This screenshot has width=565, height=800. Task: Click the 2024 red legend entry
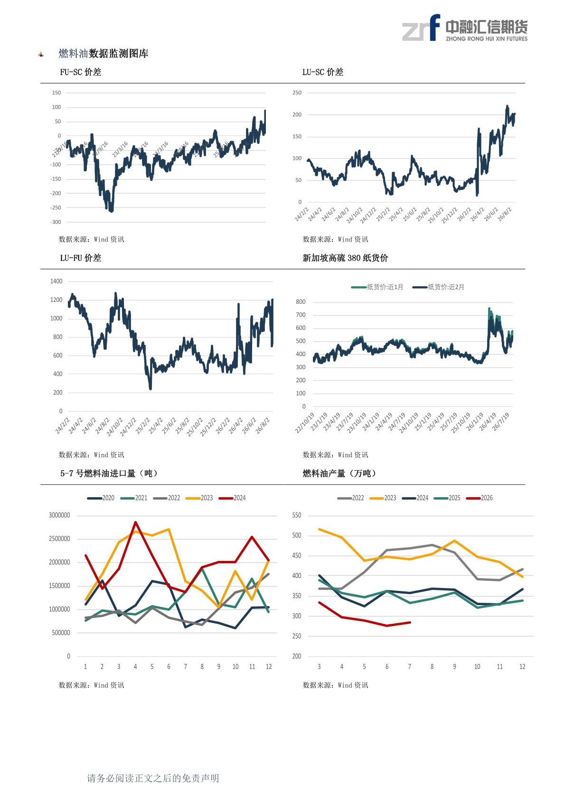[x=232, y=498]
